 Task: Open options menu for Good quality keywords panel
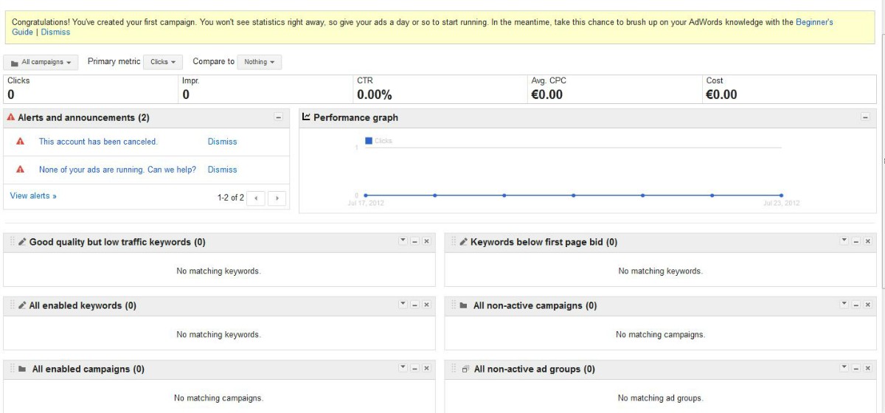click(403, 240)
